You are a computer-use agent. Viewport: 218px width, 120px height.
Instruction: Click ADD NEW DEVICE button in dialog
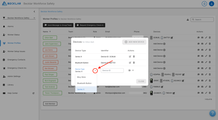[x=134, y=42]
